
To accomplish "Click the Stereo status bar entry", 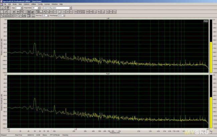I will [x=45, y=135].
